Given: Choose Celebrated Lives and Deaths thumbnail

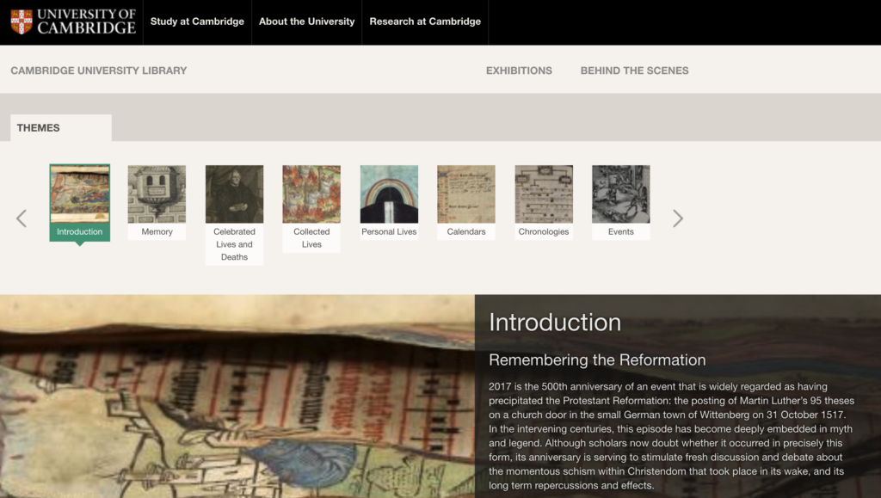Looking at the screenshot, I should pos(234,194).
